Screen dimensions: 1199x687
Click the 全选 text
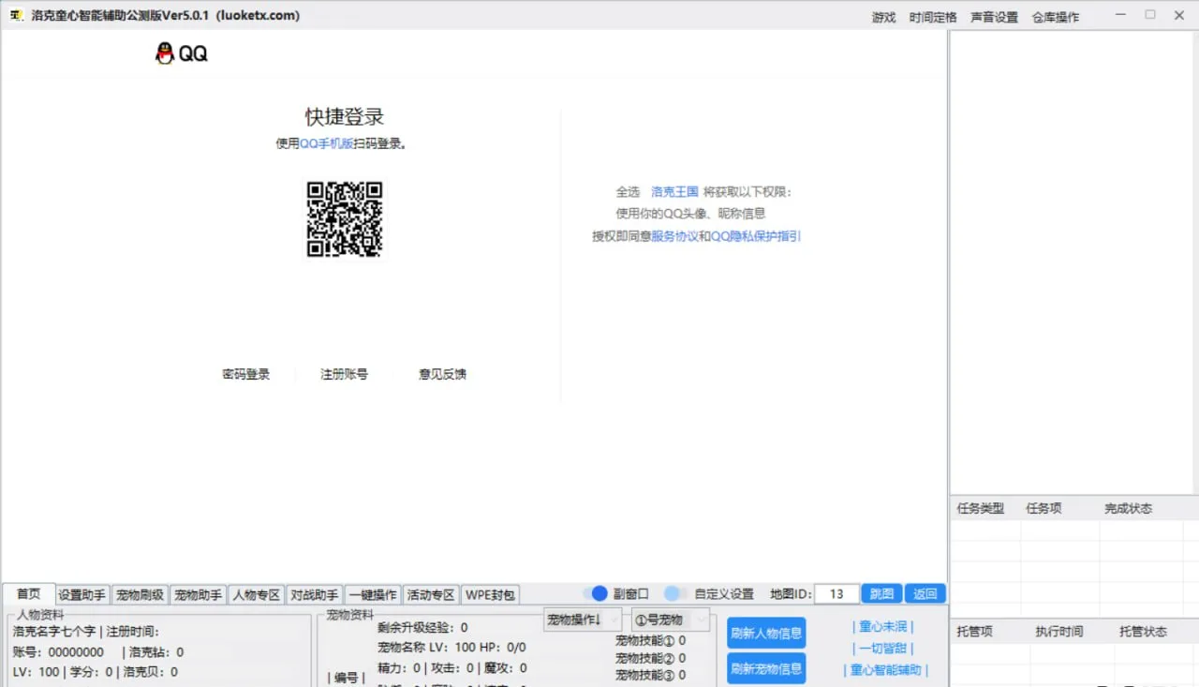tap(628, 191)
